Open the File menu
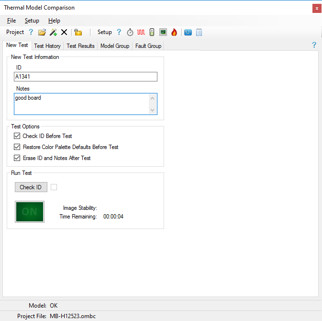 pyautogui.click(x=11, y=21)
